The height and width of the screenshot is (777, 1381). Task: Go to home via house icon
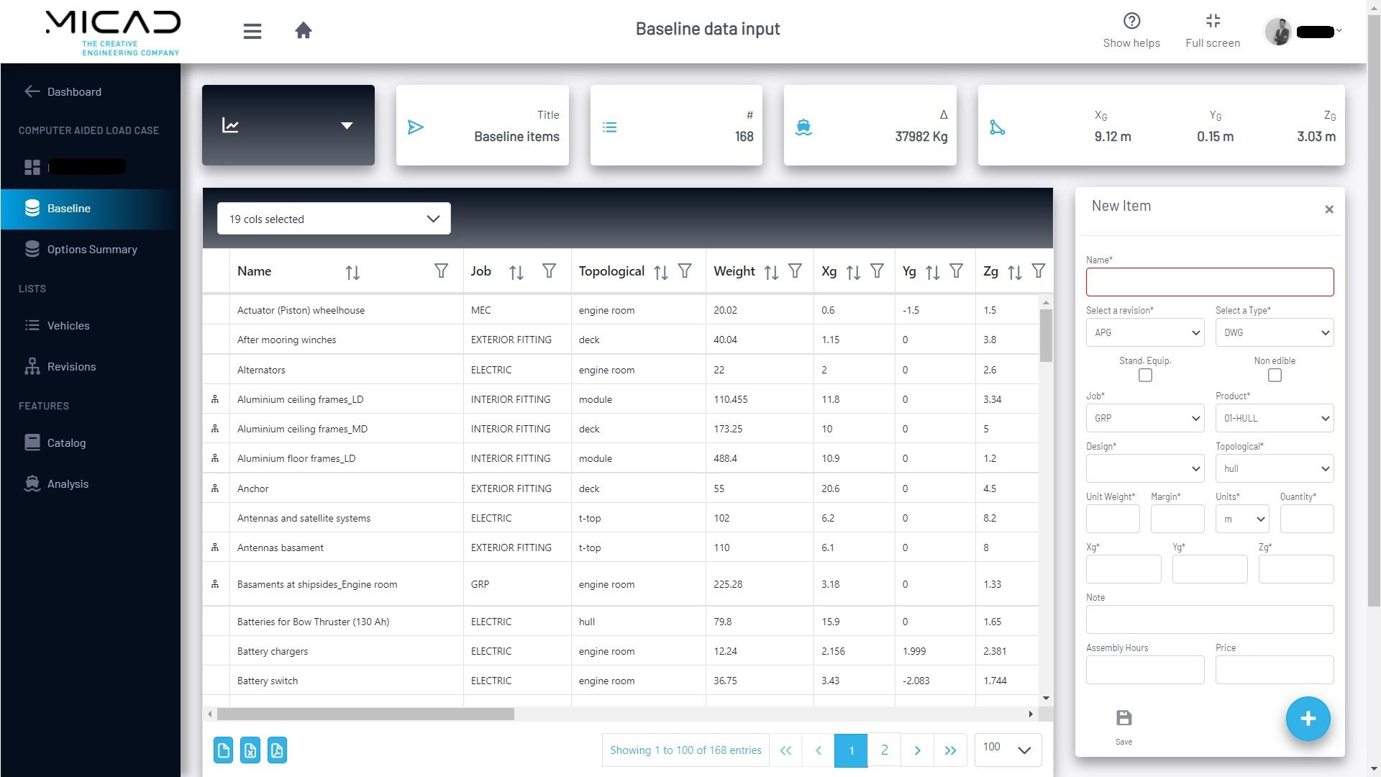[x=304, y=30]
